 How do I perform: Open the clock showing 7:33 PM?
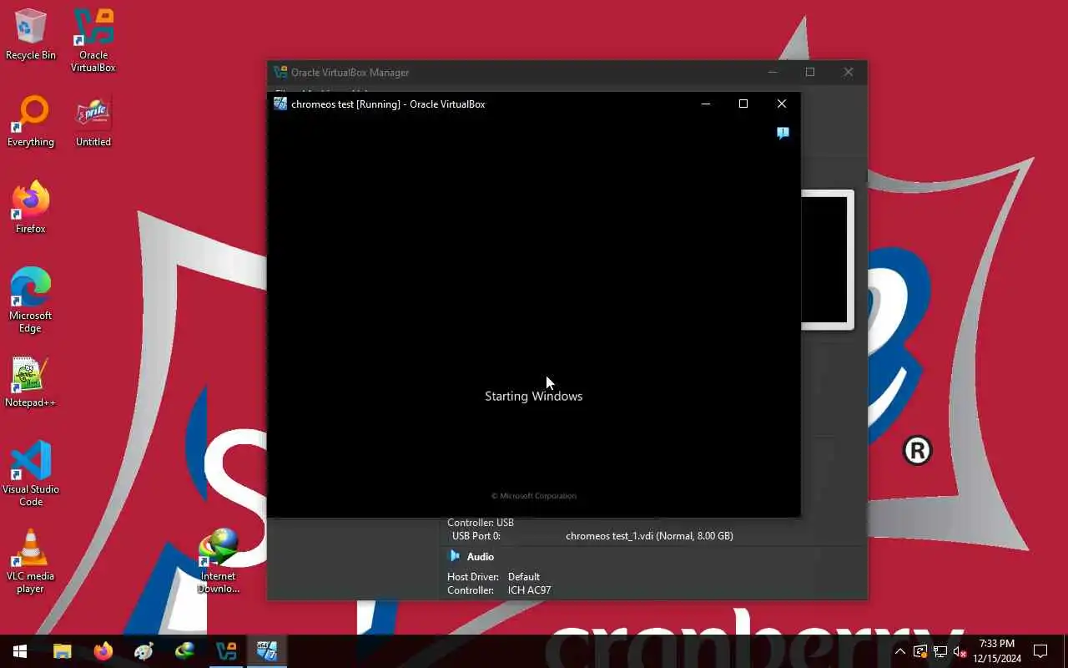point(997,651)
